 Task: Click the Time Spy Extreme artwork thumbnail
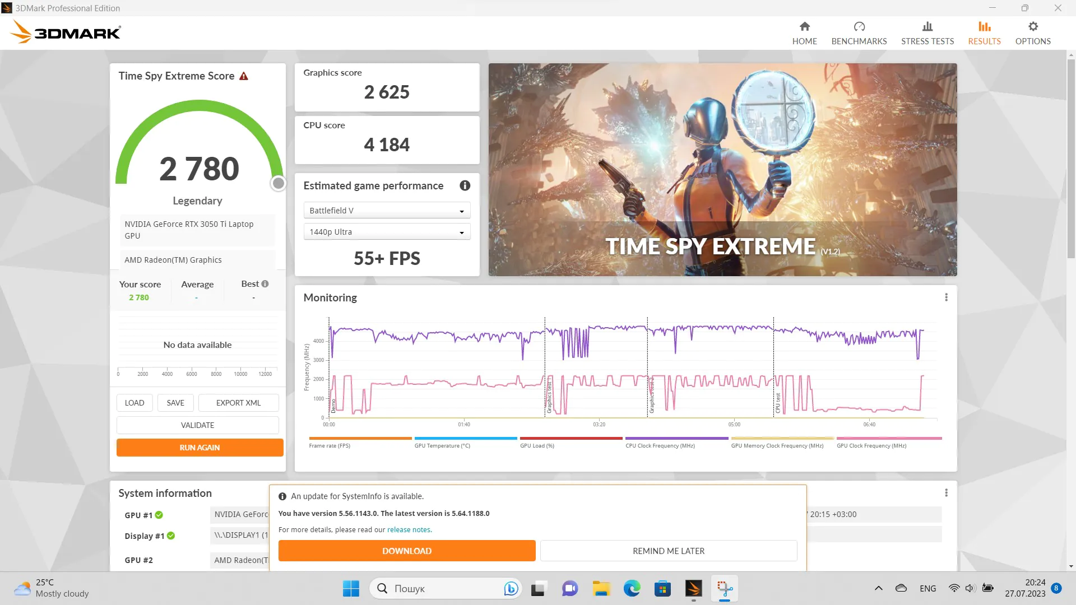point(722,169)
